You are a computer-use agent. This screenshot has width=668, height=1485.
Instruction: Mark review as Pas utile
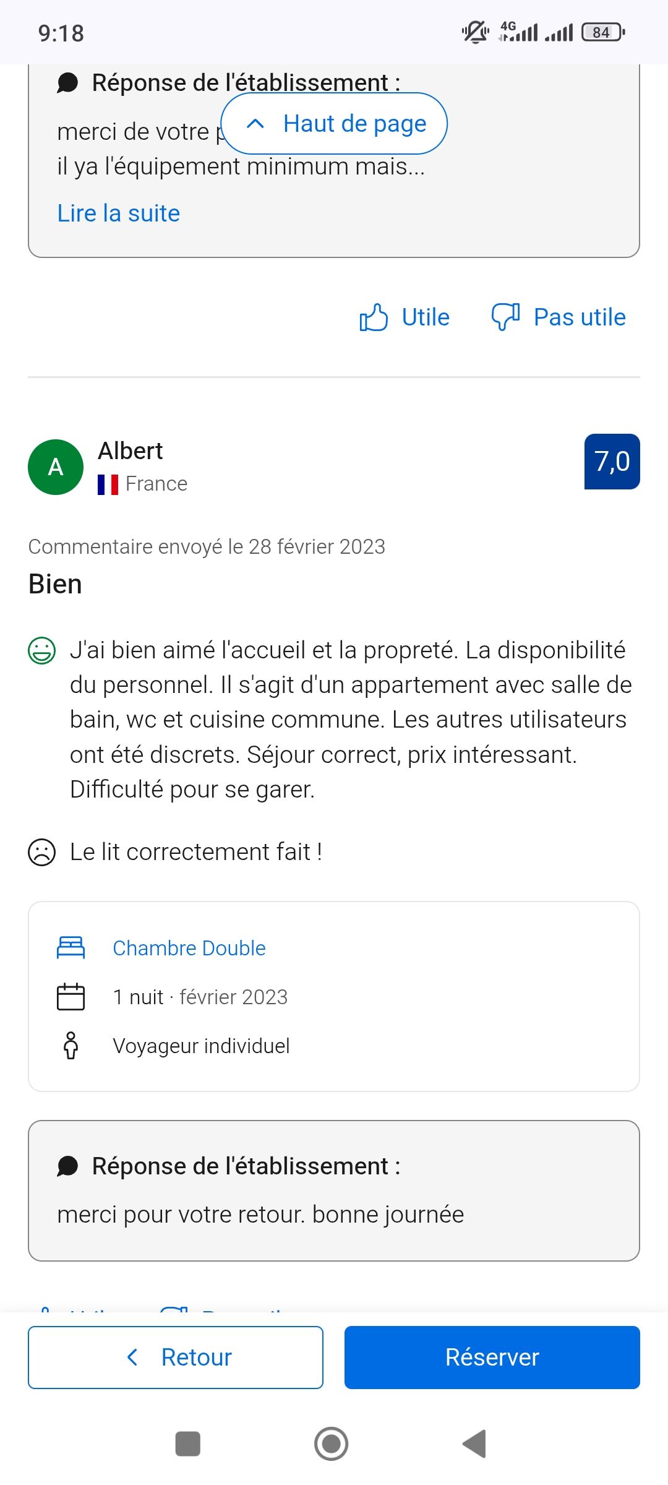click(x=580, y=317)
